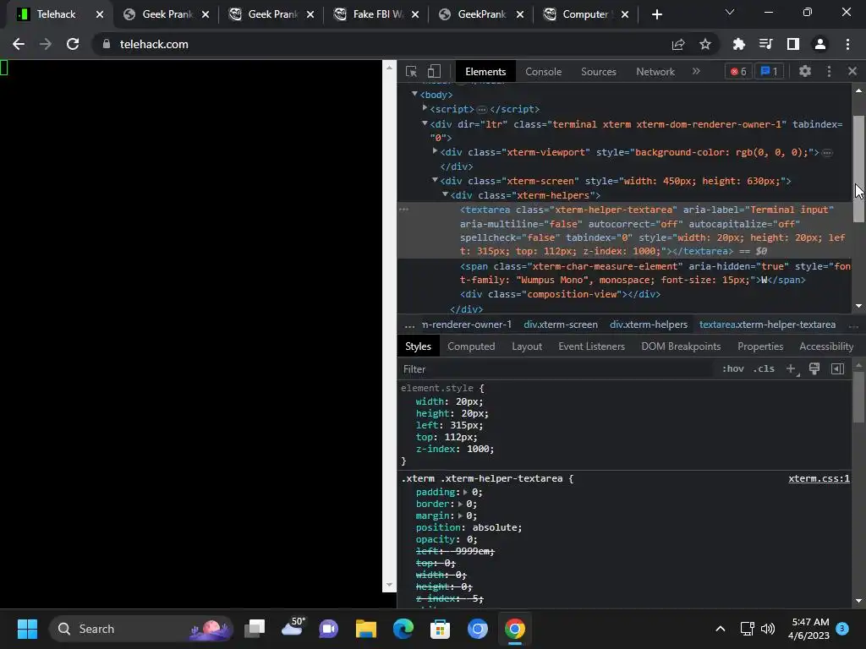Expand more DevTools tabs chevron
The image size is (866, 649).
pos(696,71)
